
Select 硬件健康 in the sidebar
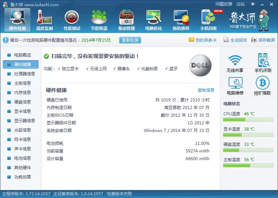pos(21,64)
